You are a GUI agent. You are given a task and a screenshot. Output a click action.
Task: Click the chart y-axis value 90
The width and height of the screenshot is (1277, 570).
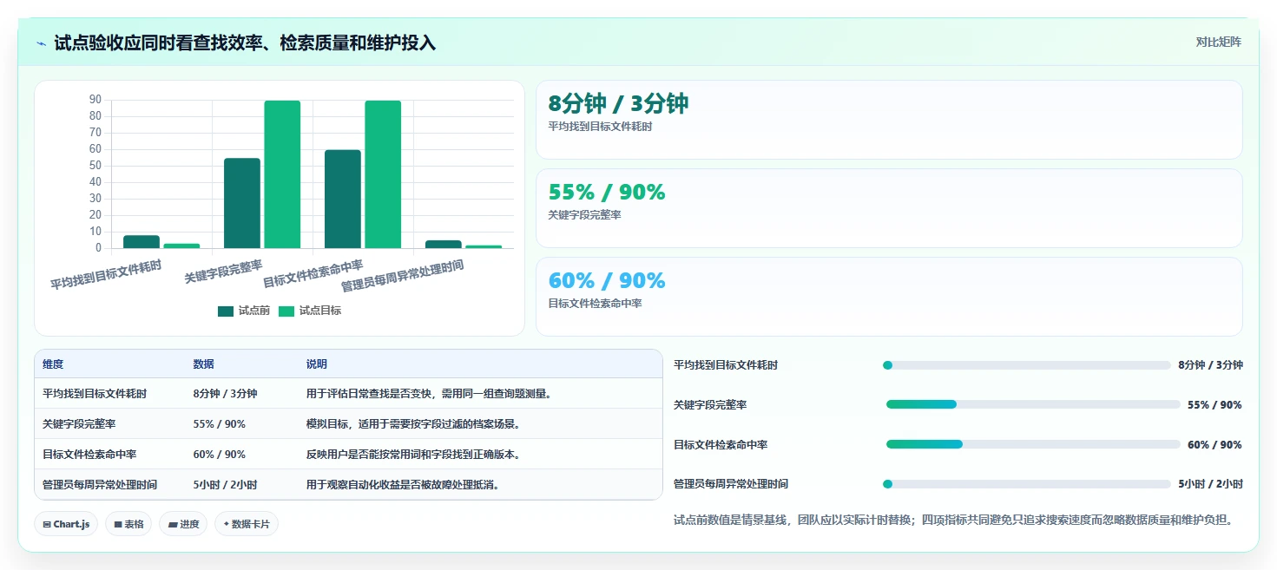coord(95,100)
